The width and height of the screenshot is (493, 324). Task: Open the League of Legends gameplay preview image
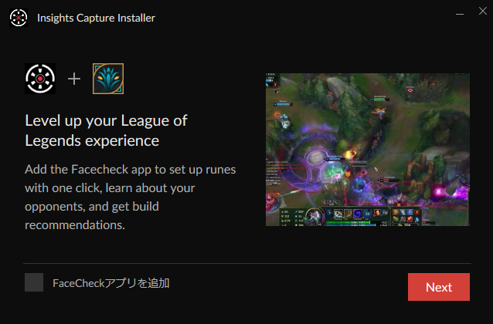coord(368,150)
